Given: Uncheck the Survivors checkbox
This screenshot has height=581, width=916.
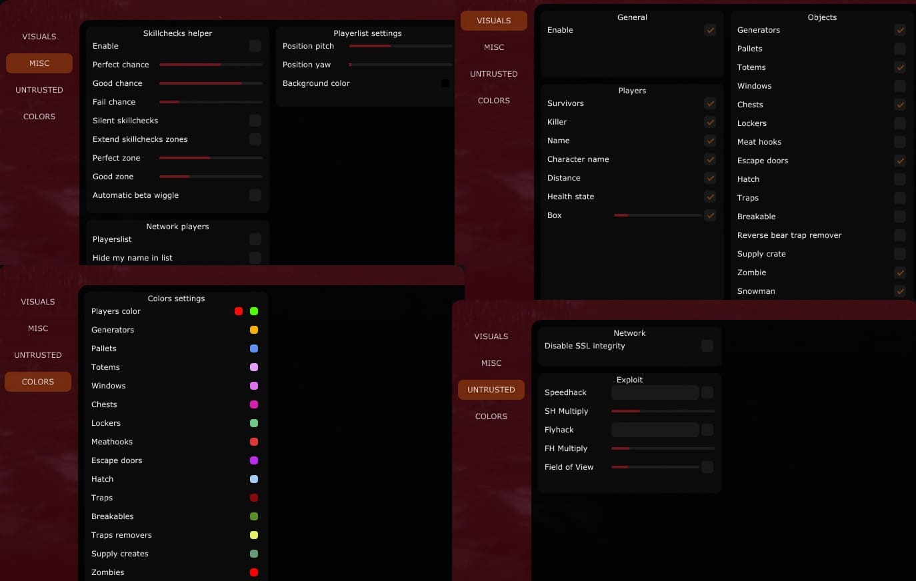Looking at the screenshot, I should click(710, 103).
